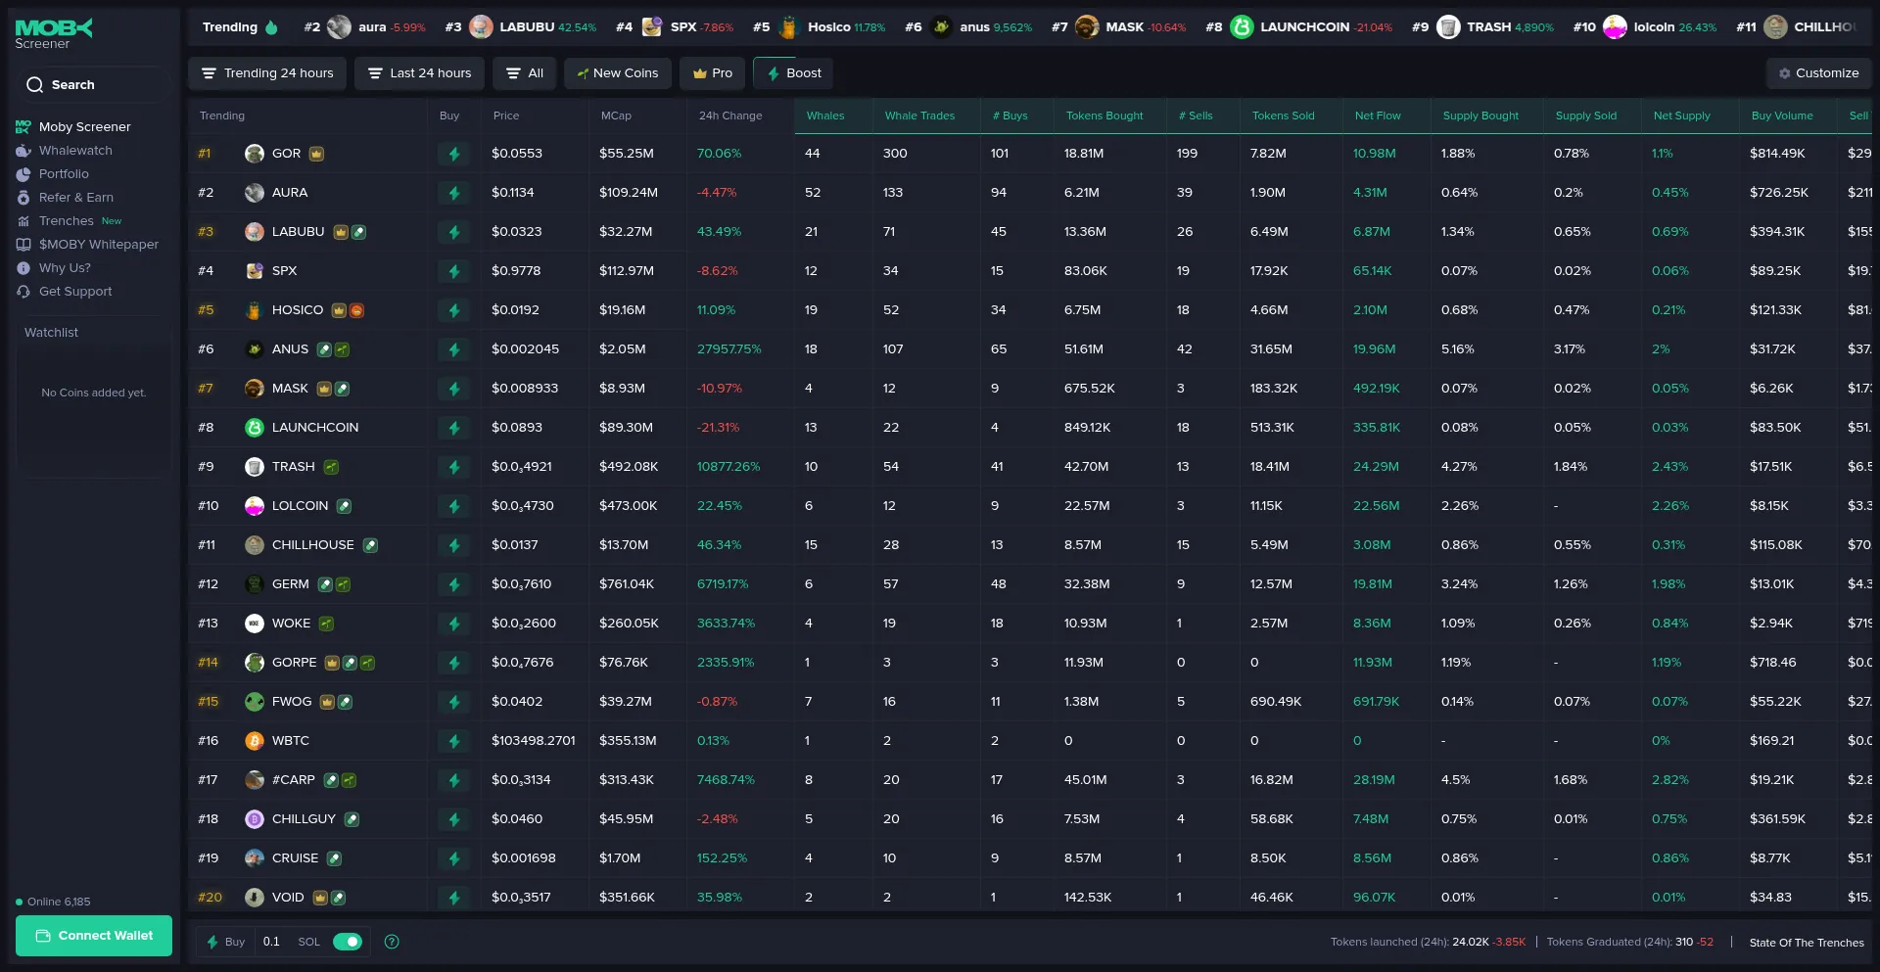The height and width of the screenshot is (972, 1880).
Task: Switch to the New Coins tab
Action: (617, 73)
